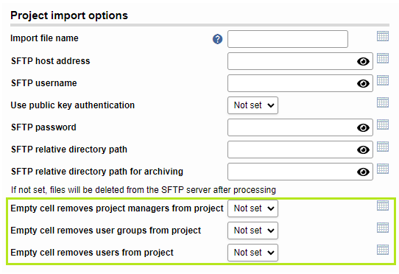This screenshot has width=399, height=274.
Task: Click table icon beside project managers removal option
Action: [383, 205]
